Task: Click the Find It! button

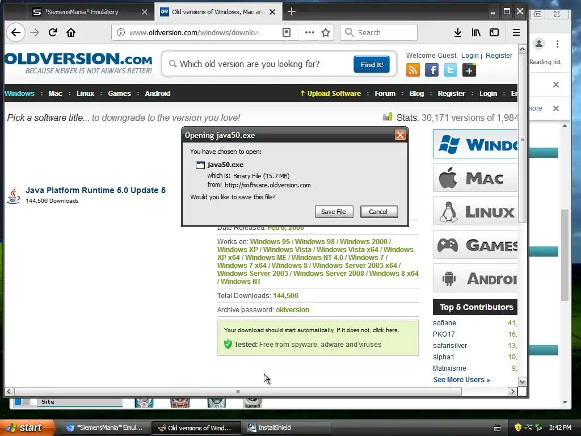Action: point(372,65)
